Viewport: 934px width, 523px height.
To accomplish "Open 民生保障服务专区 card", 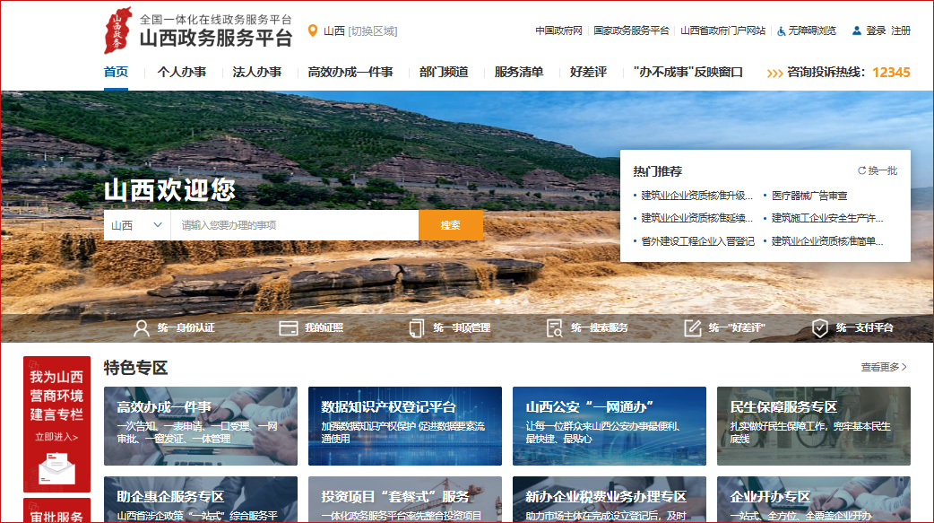I will [814, 426].
